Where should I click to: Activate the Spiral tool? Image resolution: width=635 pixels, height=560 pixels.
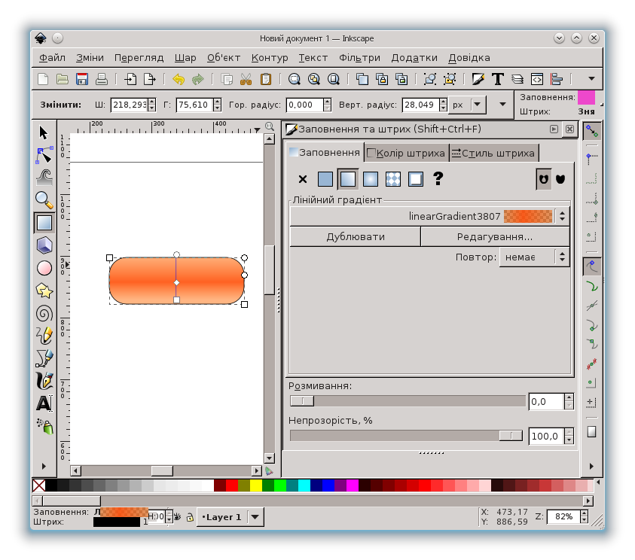coord(44,313)
